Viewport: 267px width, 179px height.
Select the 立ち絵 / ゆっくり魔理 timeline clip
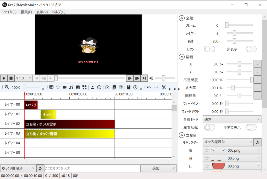click(x=70, y=134)
